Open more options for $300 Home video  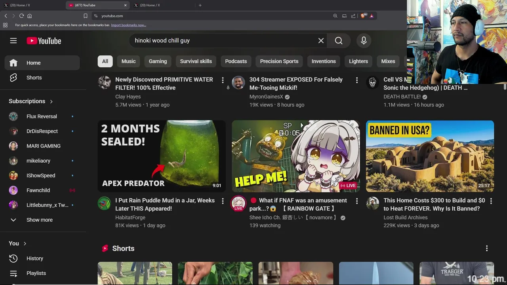click(491, 201)
